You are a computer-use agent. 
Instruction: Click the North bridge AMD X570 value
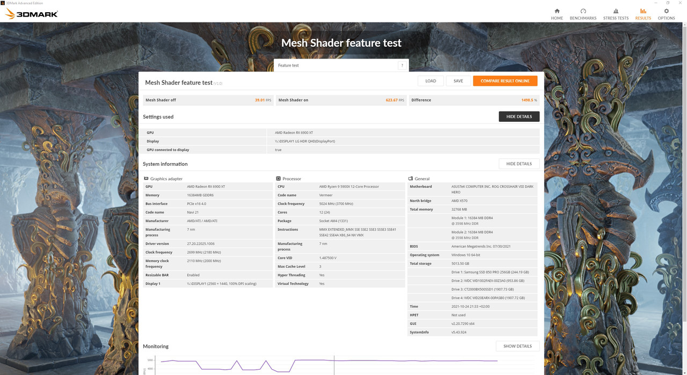(459, 201)
